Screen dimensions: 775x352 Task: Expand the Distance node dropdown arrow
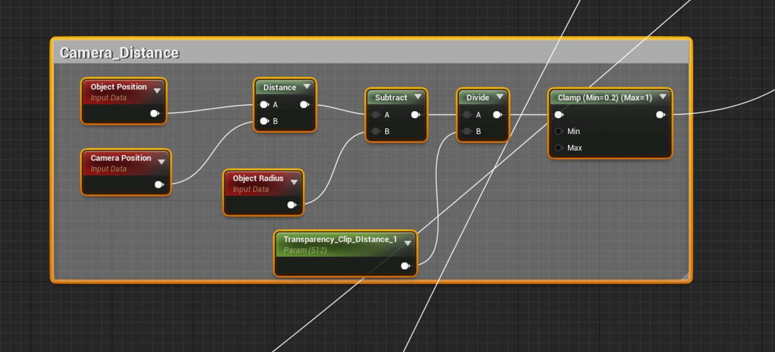(307, 87)
